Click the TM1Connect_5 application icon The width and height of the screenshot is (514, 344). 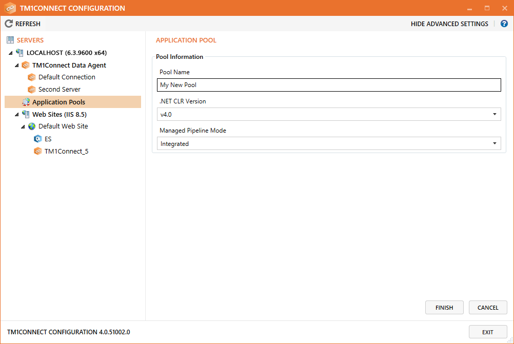38,151
